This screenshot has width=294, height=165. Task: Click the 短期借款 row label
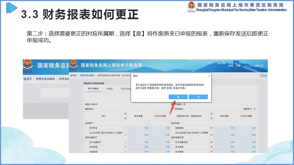179,128
